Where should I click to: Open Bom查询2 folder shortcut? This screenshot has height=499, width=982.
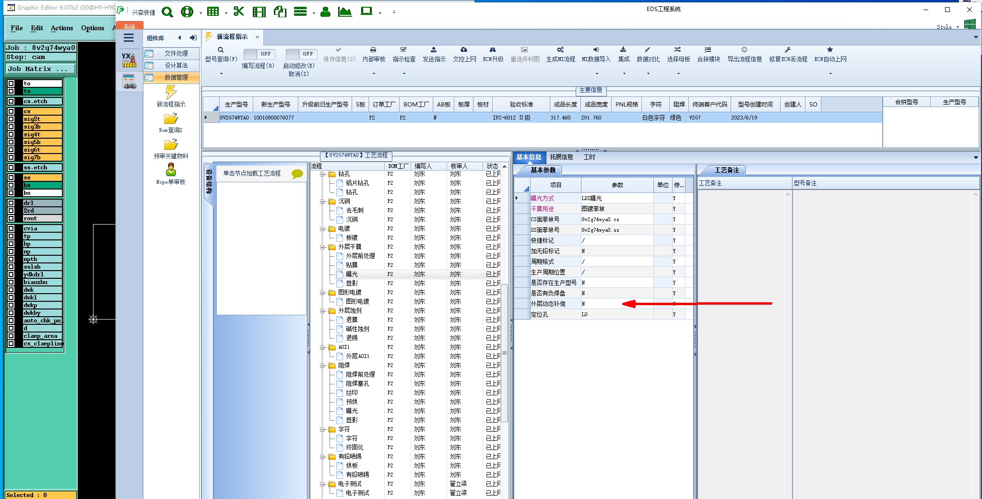click(171, 122)
